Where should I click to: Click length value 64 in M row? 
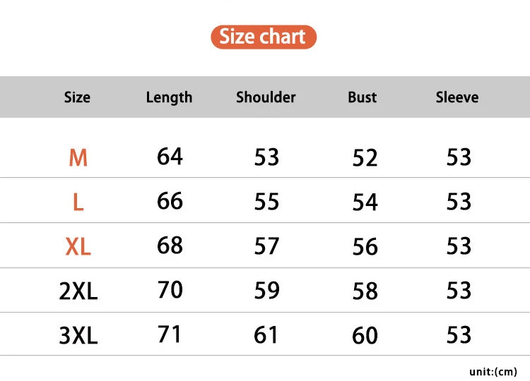pos(170,156)
